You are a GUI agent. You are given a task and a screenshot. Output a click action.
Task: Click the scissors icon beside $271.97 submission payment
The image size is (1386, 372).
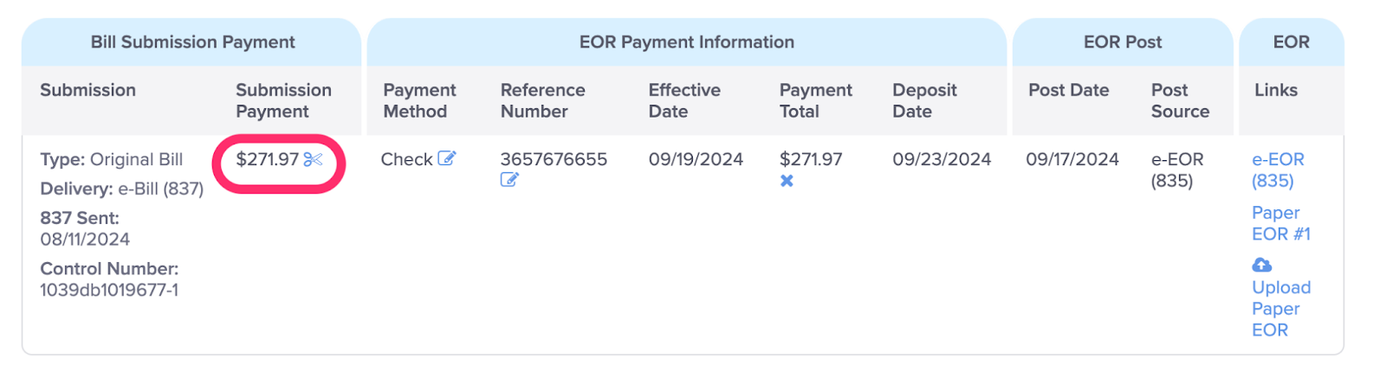point(313,159)
